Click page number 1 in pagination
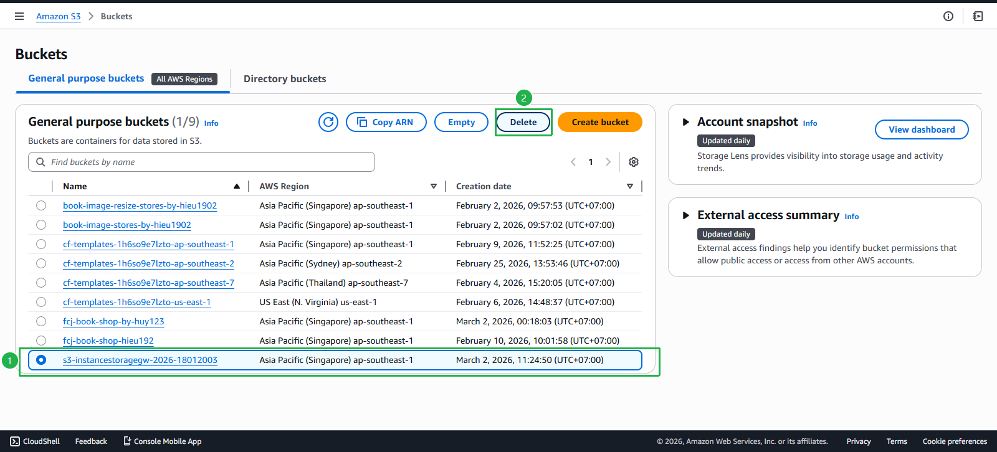This screenshot has width=997, height=452. 591,162
